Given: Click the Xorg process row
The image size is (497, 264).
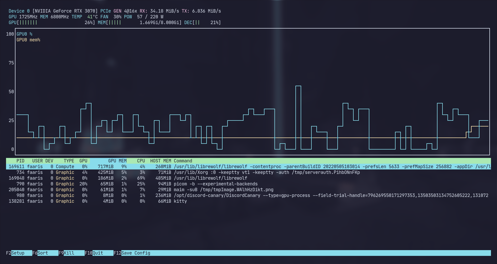Looking at the screenshot, I should (x=105, y=172).
